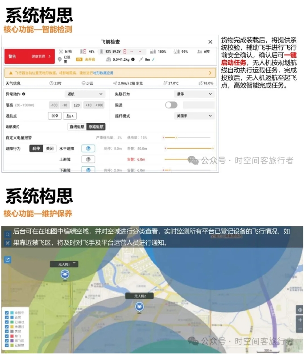
Task: Decrease height limit by -100
Action: (54, 105)
